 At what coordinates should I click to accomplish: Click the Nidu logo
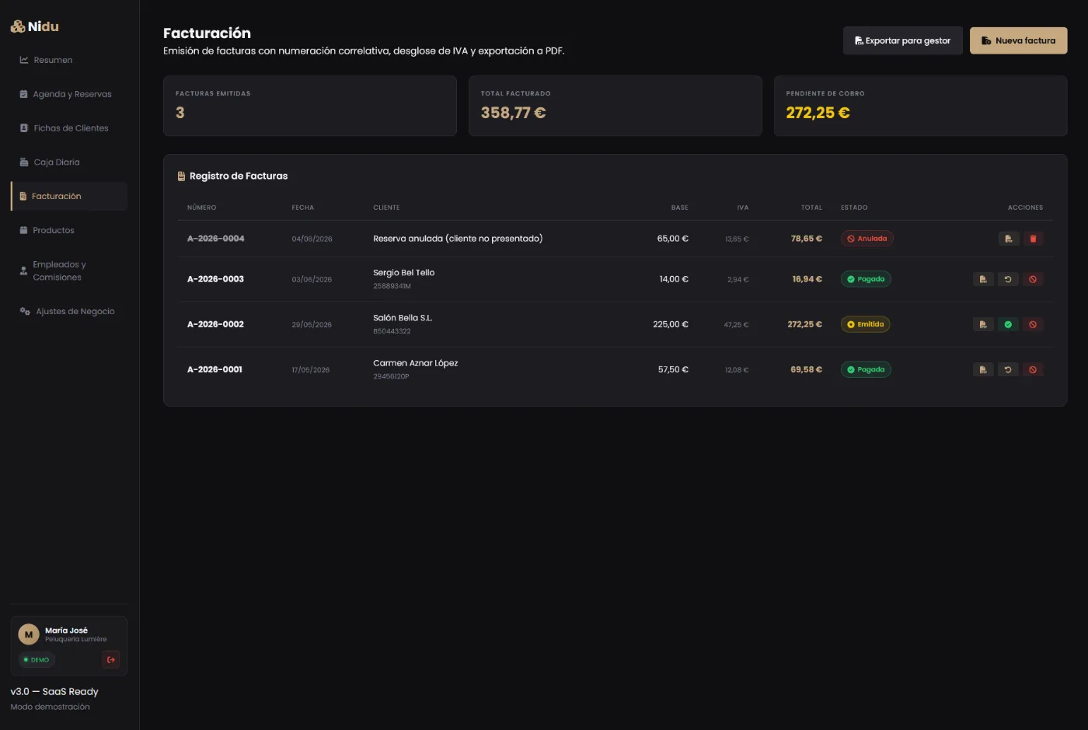(35, 26)
